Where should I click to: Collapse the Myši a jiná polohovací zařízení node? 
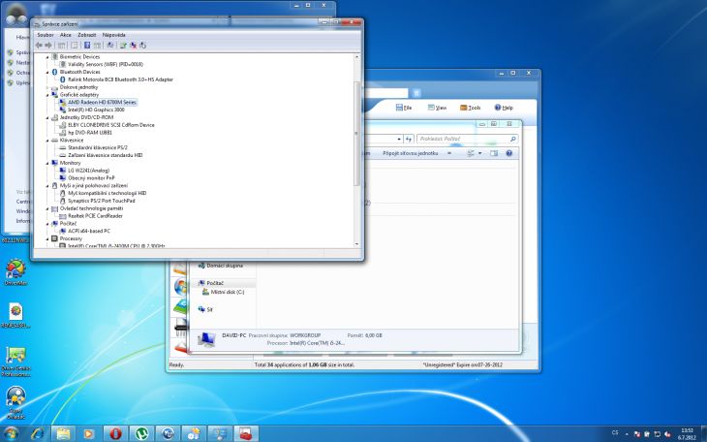[47, 185]
